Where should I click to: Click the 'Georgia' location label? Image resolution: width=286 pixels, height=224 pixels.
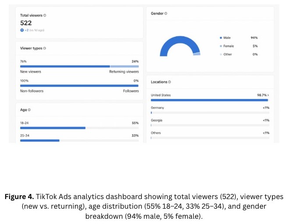pyautogui.click(x=156, y=120)
